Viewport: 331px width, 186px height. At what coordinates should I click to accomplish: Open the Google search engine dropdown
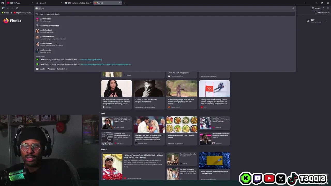pos(38,8)
